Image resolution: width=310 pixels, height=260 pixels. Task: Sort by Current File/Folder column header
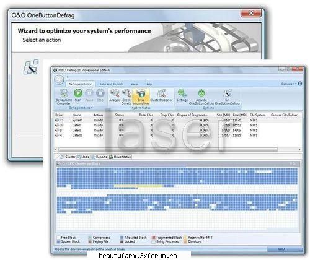pos(284,115)
